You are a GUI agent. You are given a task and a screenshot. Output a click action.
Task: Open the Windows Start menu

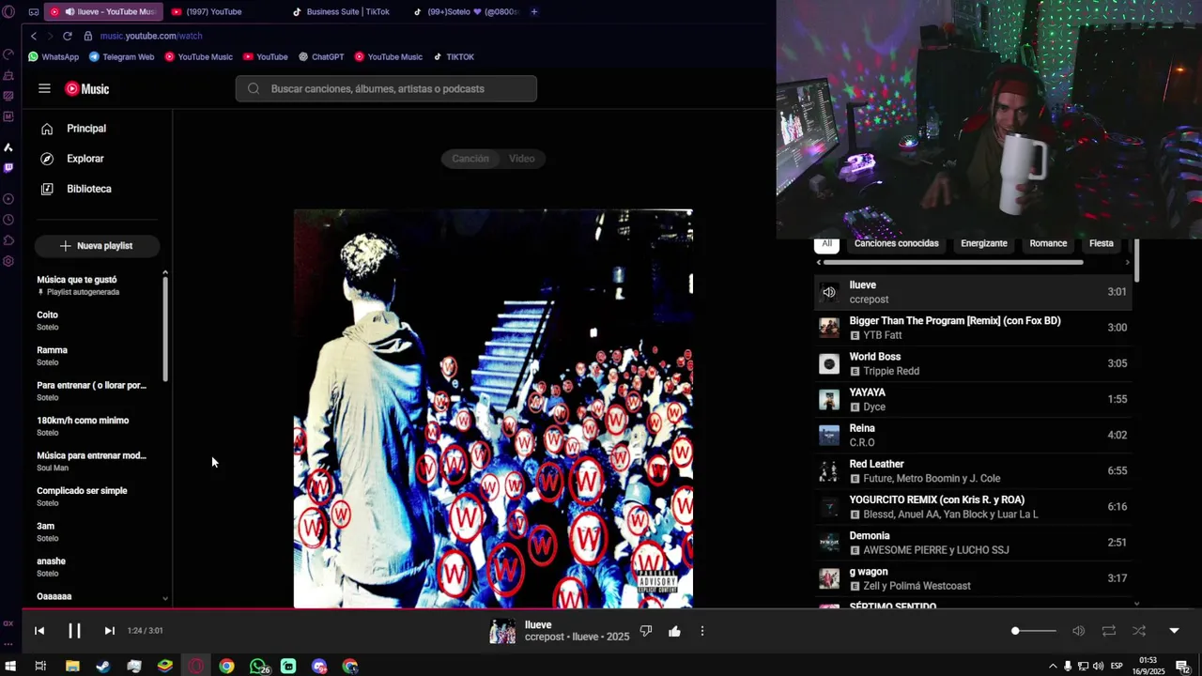[x=10, y=667]
